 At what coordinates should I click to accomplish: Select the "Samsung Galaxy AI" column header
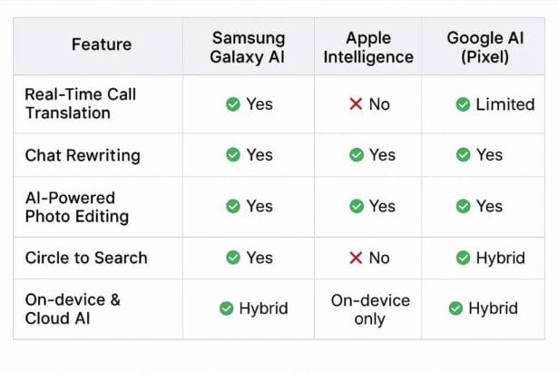(250, 47)
